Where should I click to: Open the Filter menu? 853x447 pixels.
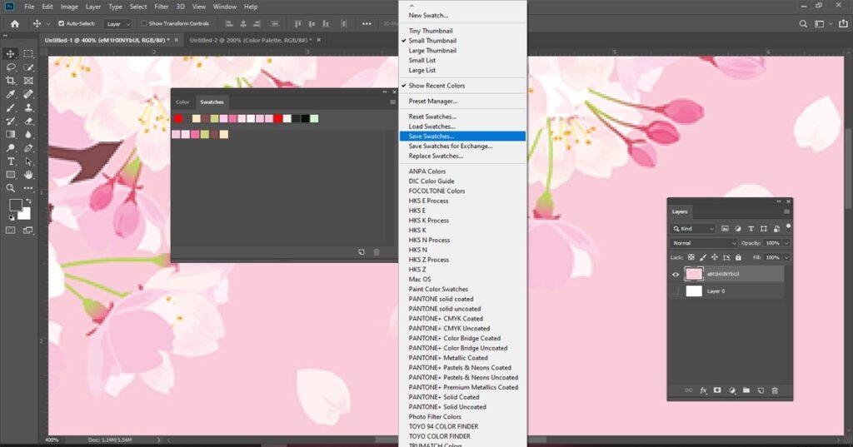pyautogui.click(x=162, y=7)
